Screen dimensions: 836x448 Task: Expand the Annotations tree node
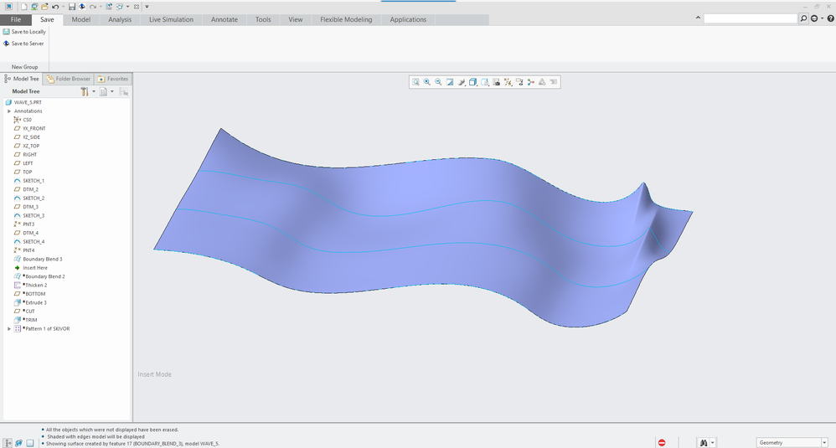[9, 111]
